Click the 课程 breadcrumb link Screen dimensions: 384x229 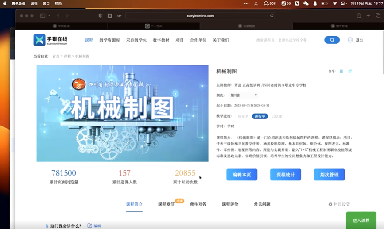tap(67, 56)
